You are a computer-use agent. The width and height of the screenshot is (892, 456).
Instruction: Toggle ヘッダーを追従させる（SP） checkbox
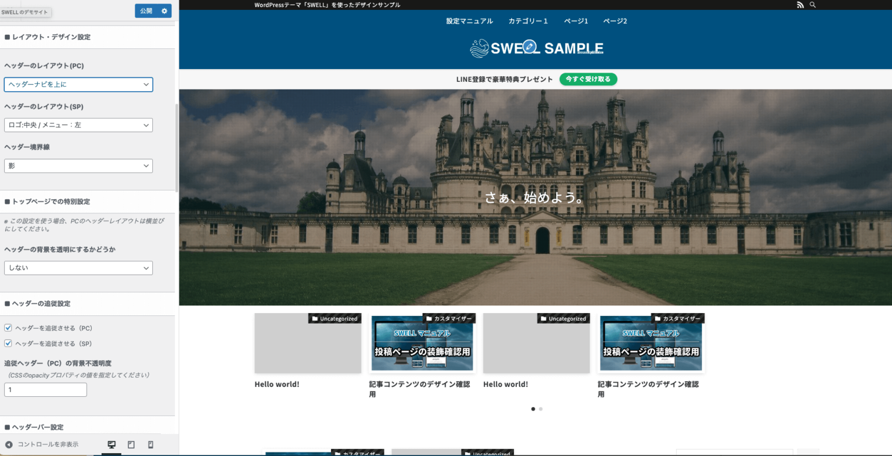click(8, 343)
